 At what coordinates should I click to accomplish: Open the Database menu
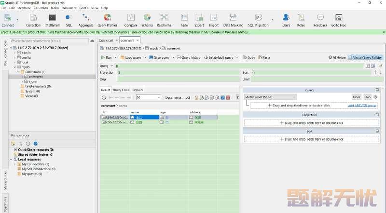24,8
